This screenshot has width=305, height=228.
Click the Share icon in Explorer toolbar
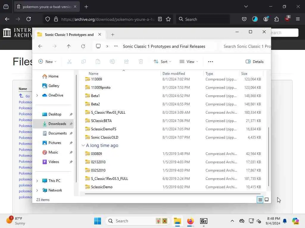126,62
